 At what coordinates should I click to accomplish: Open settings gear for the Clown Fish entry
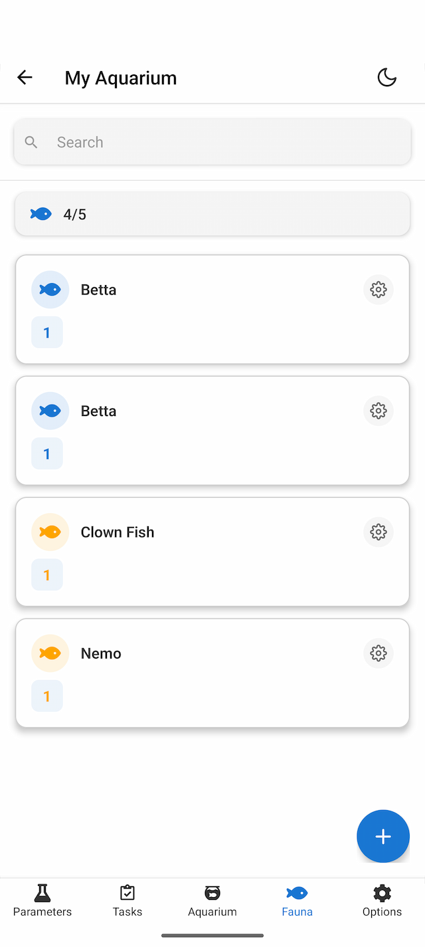pyautogui.click(x=378, y=532)
